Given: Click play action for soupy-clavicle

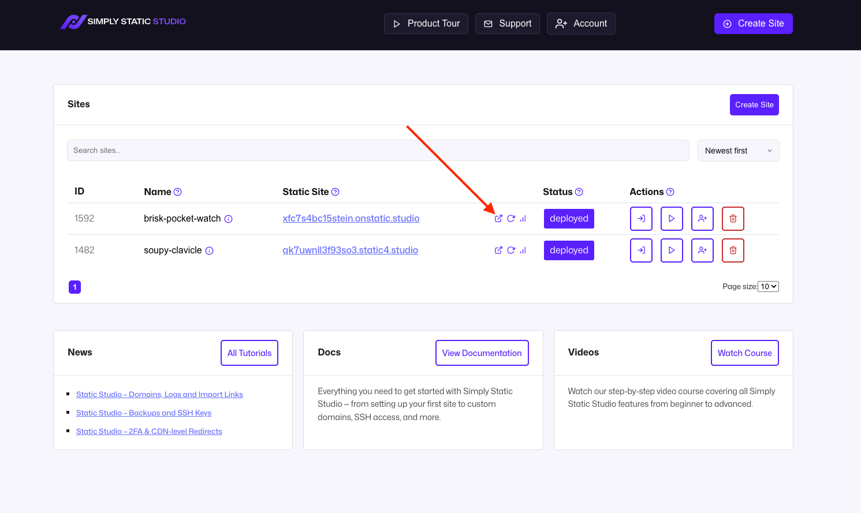Looking at the screenshot, I should pos(672,250).
